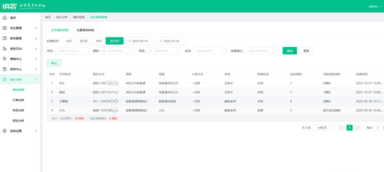Click the 重置 reset button
Image resolution: width=384 pixels, height=172 pixels.
306,51
